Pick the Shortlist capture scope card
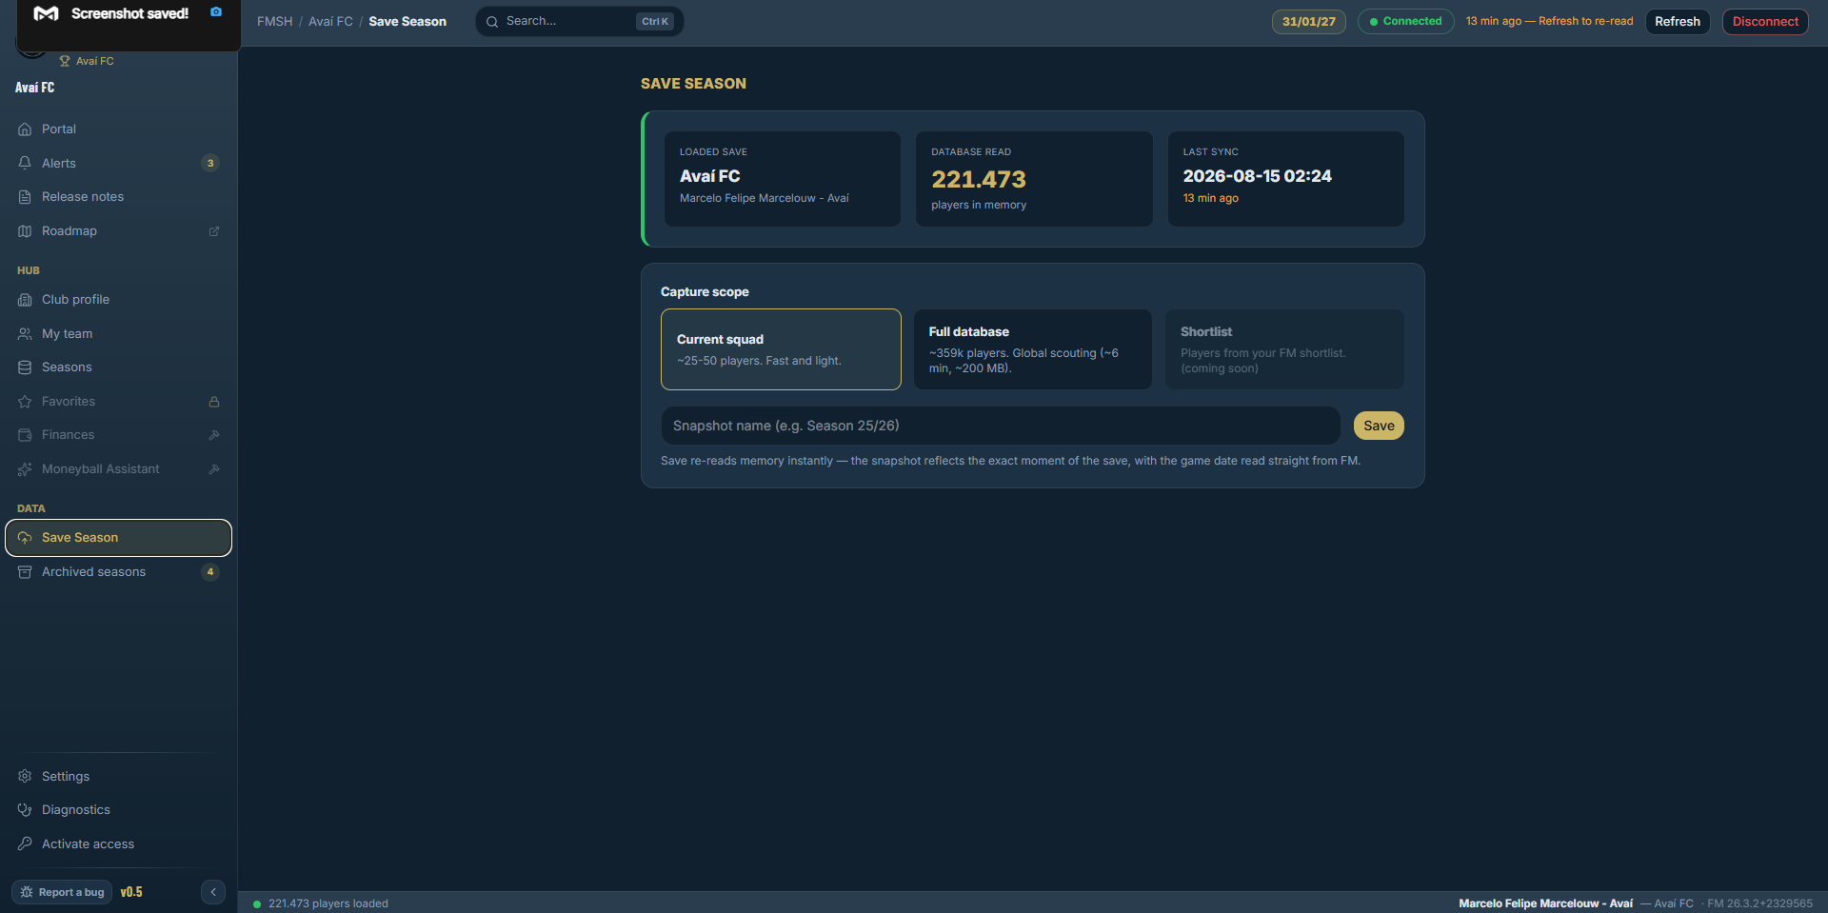The image size is (1828, 913). 1284,349
